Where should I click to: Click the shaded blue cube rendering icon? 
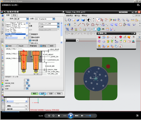[x=83, y=20]
